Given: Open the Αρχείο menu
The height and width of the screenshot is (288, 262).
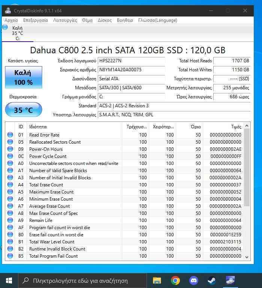Looking at the screenshot, I should 11,20.
